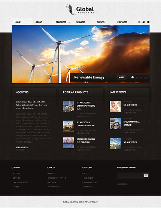
Task: Click the Facebook icon in header
Action: click(x=148, y=22)
